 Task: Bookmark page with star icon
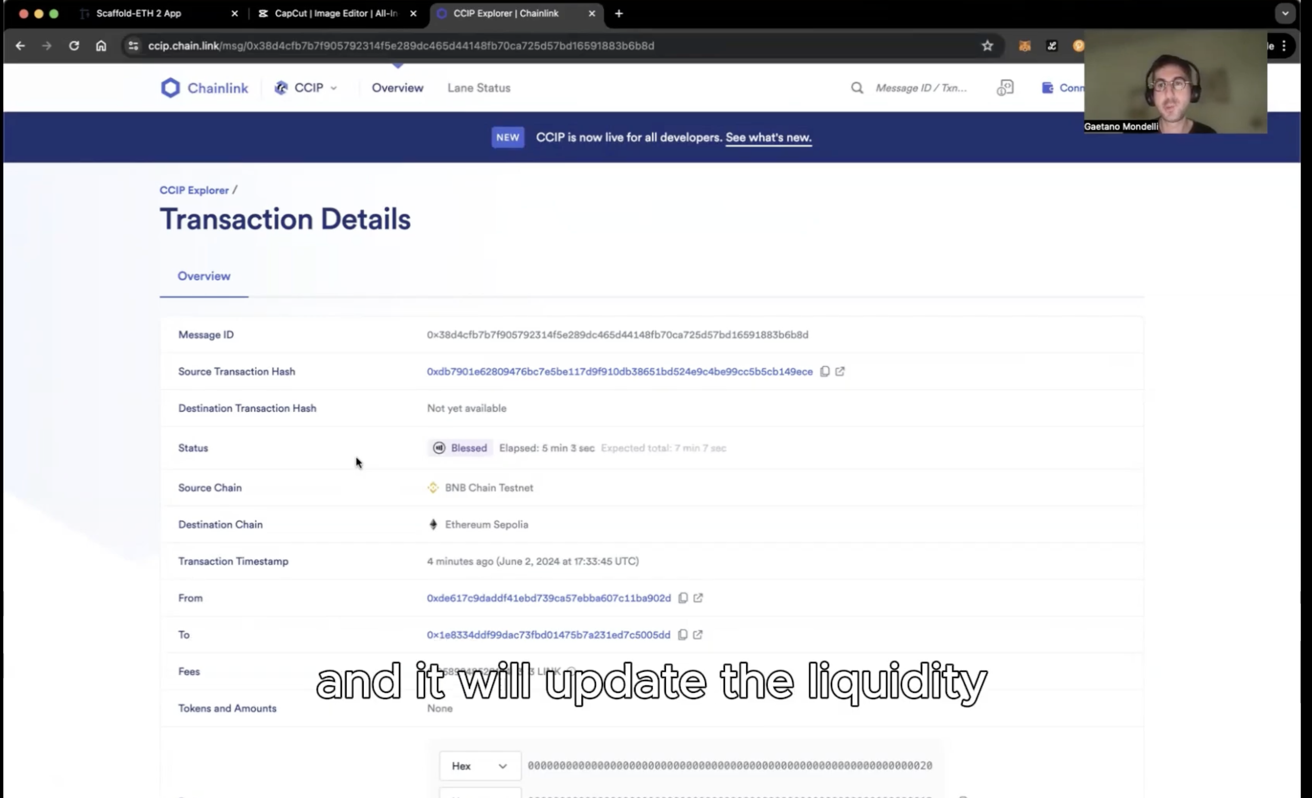point(987,46)
